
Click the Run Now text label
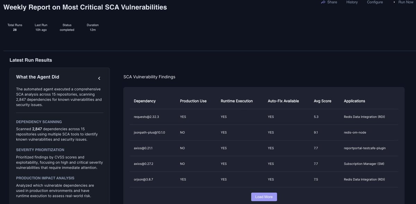[x=406, y=2]
